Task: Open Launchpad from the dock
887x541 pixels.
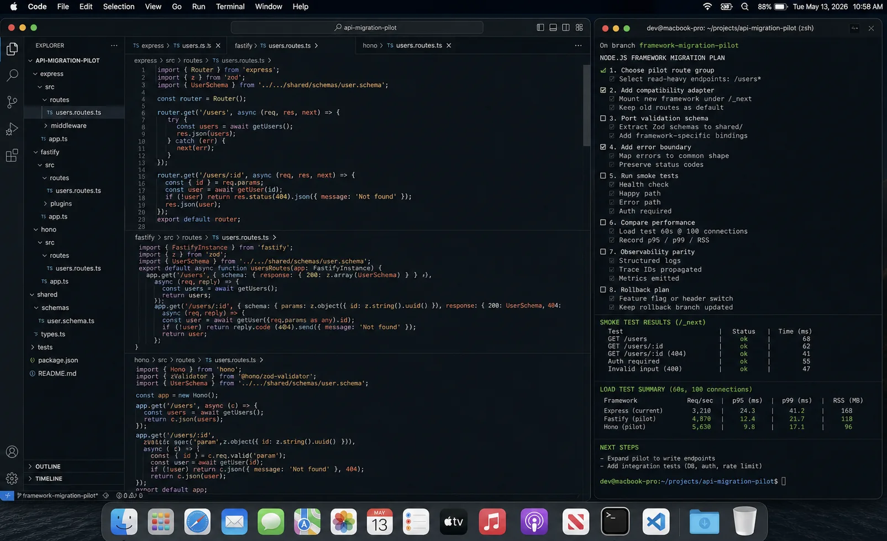Action: (x=161, y=521)
